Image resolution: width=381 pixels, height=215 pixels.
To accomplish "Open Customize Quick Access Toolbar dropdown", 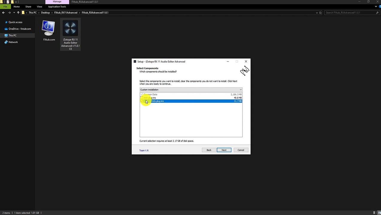I will [16, 2].
